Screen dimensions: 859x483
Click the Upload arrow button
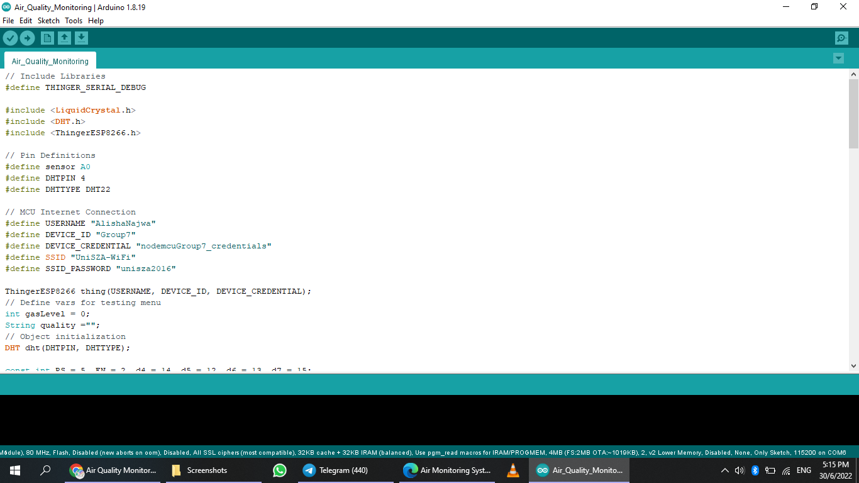pos(27,38)
